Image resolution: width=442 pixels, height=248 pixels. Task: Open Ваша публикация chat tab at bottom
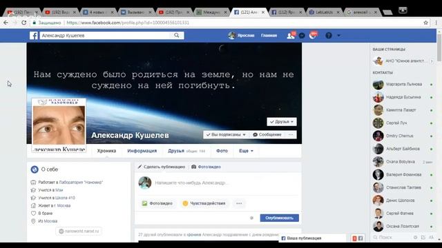(x=312, y=238)
